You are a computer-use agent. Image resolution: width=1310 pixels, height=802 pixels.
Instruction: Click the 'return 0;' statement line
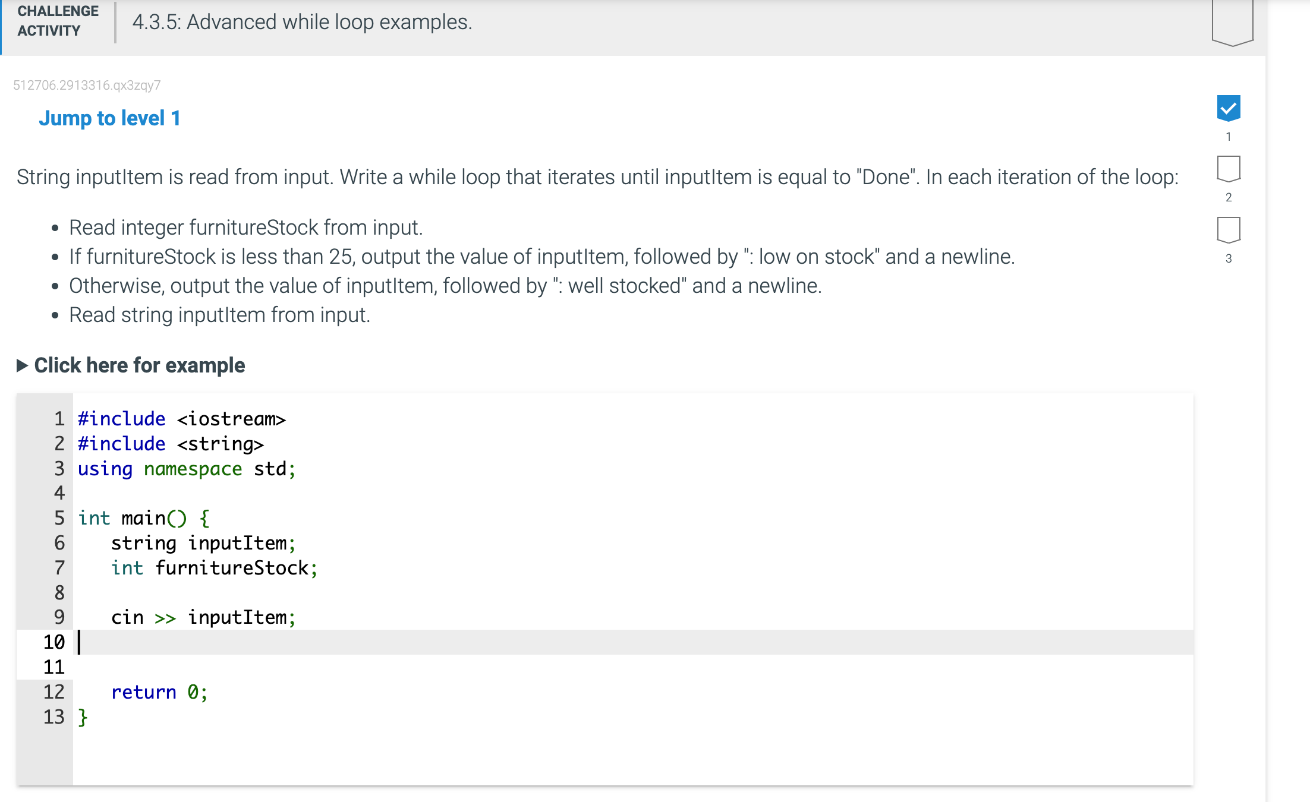(159, 692)
